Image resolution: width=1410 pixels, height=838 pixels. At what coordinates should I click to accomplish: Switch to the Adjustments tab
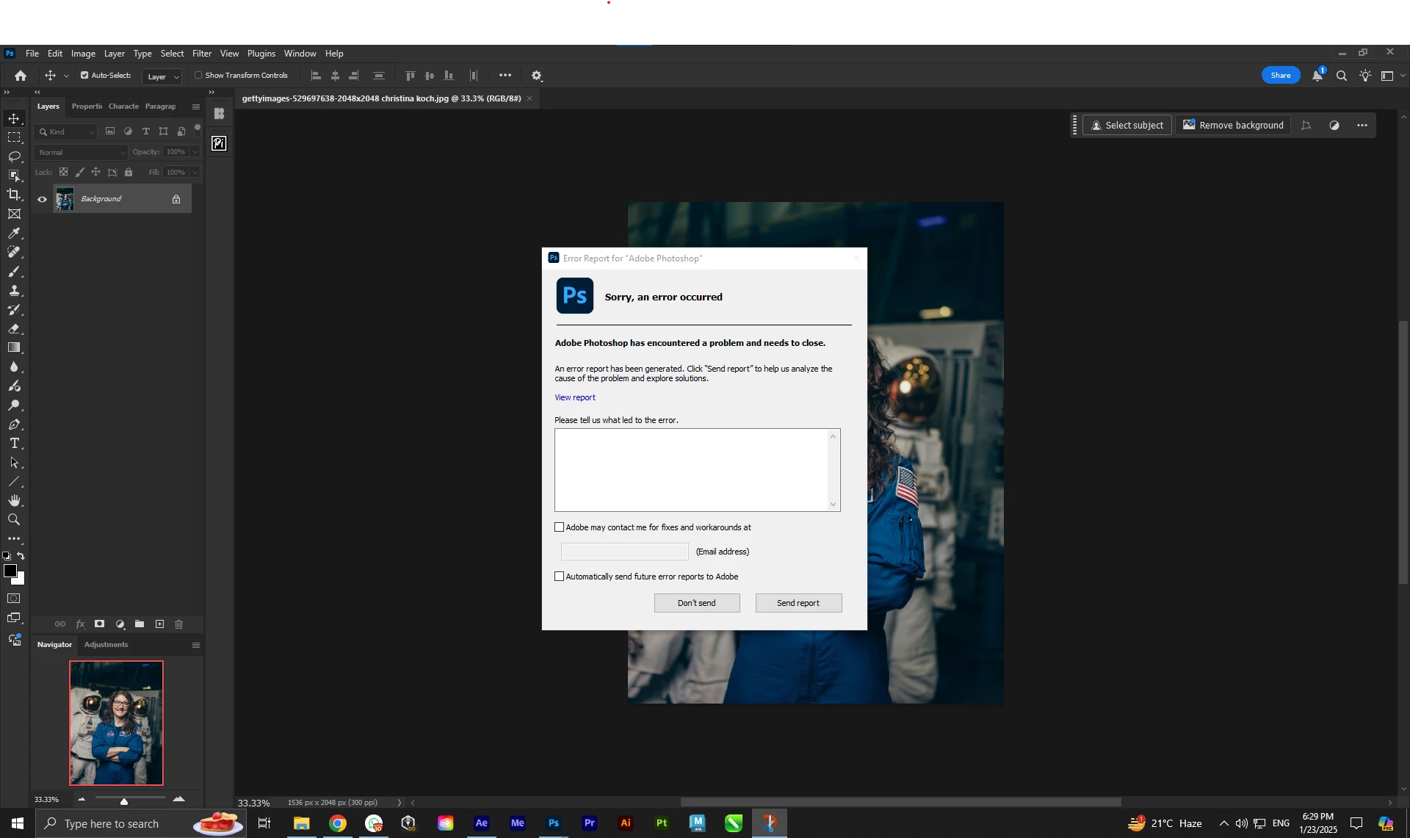pyautogui.click(x=106, y=645)
